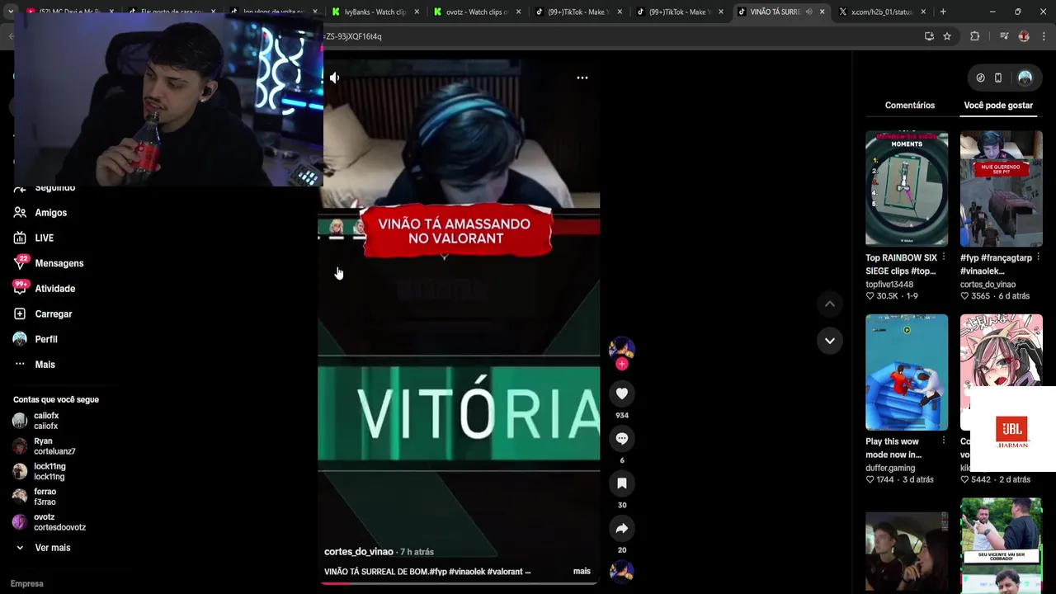This screenshot has height=594, width=1056.
Task: Close the VINÃO TÁ SURREAL browser tab
Action: tap(822, 12)
